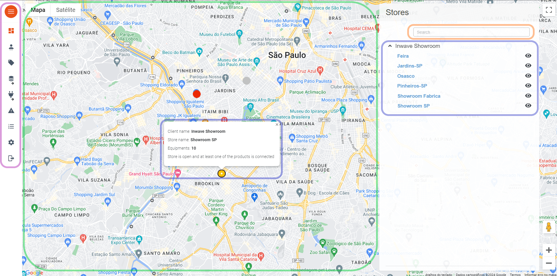Viewport: 557px width, 276px height.
Task: Click the Zoológico de São Paulo pin
Action: tap(323, 243)
